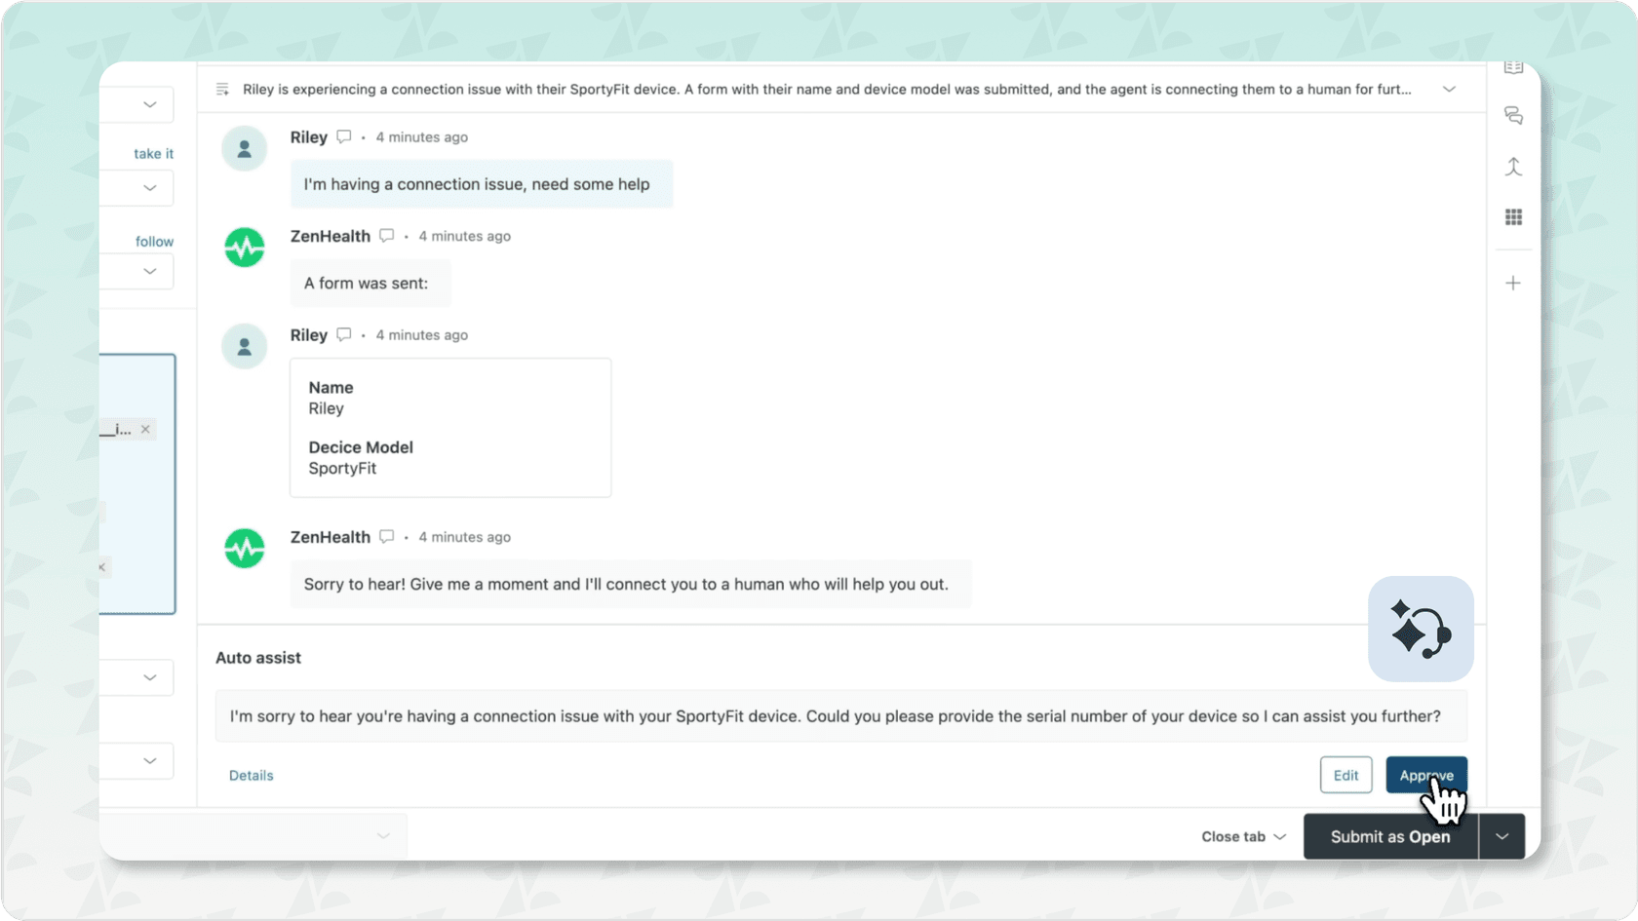
Task: Click the escalate arrow icon in the sidebar
Action: (1513, 167)
